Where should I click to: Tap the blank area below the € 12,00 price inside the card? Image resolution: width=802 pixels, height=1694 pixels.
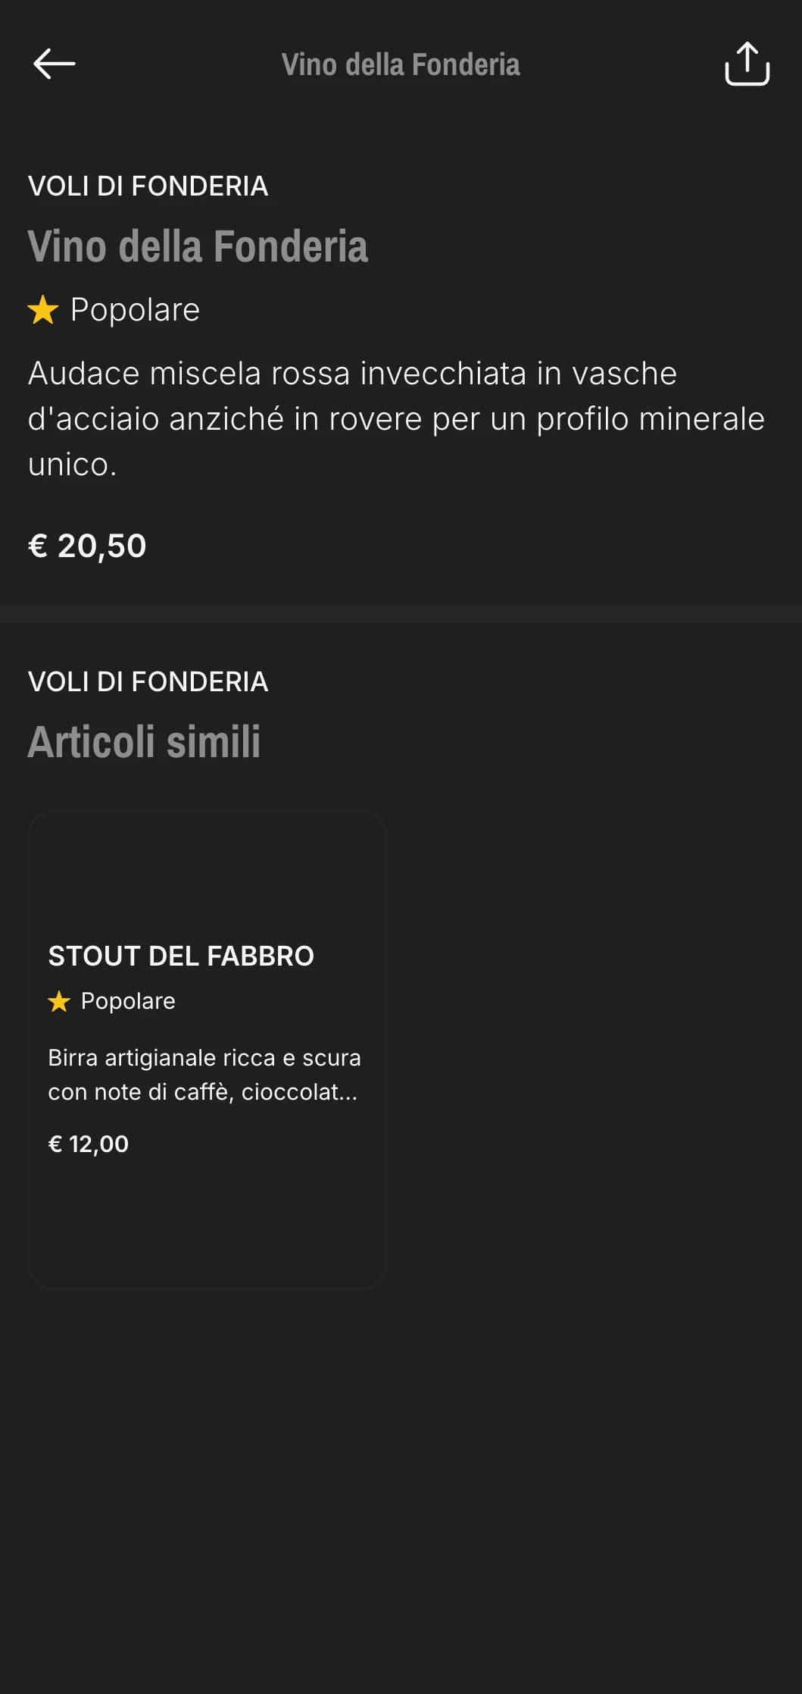(x=207, y=1220)
